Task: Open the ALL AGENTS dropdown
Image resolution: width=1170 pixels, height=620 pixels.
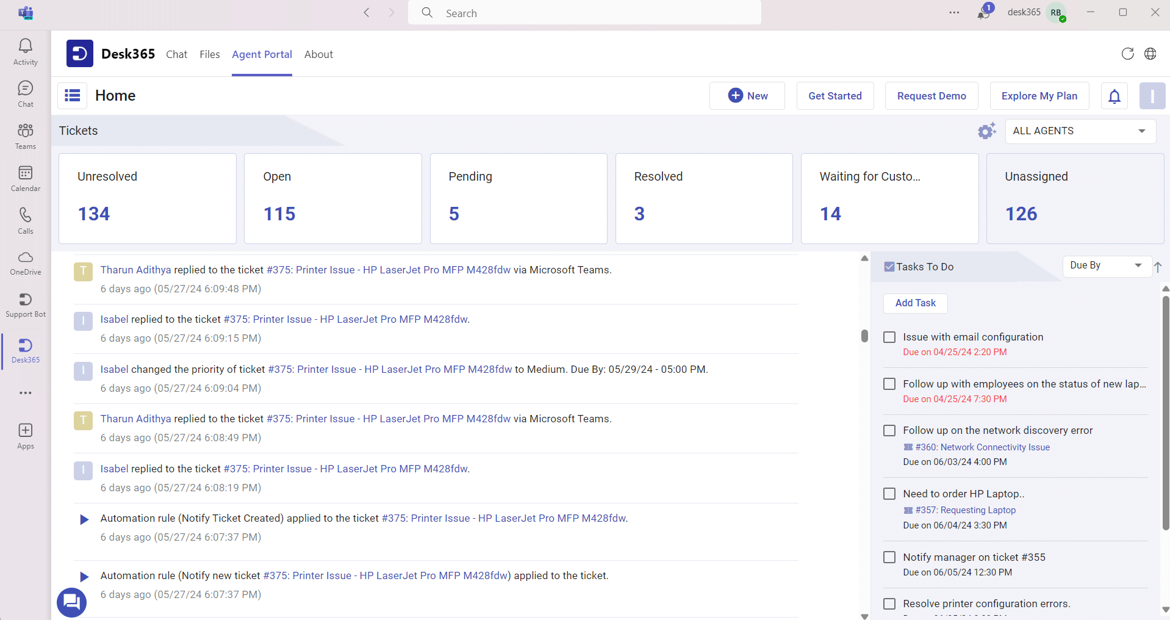Action: [1080, 131]
